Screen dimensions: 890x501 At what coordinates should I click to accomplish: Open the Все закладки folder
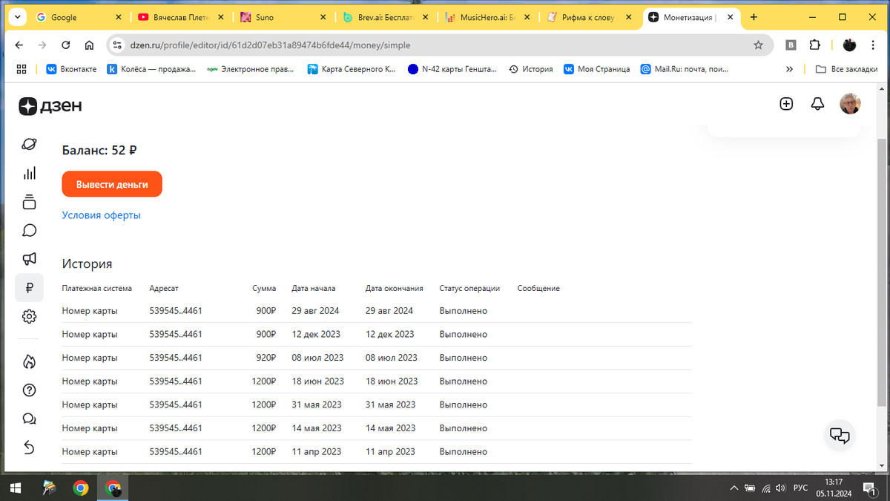pos(848,69)
